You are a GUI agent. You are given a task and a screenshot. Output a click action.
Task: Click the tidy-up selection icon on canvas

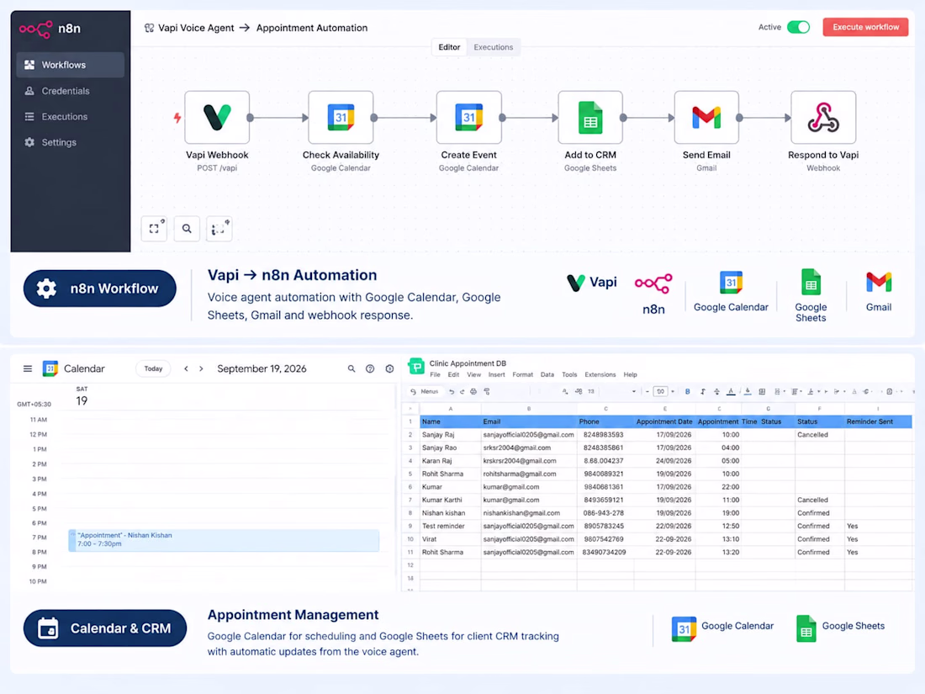click(x=219, y=228)
